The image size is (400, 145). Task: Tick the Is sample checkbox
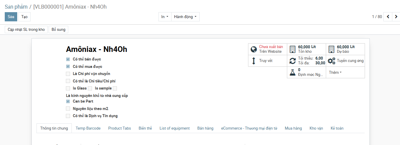[x=115, y=88]
